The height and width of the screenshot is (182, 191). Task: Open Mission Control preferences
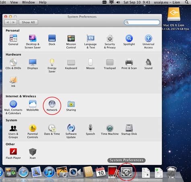pos(71,42)
